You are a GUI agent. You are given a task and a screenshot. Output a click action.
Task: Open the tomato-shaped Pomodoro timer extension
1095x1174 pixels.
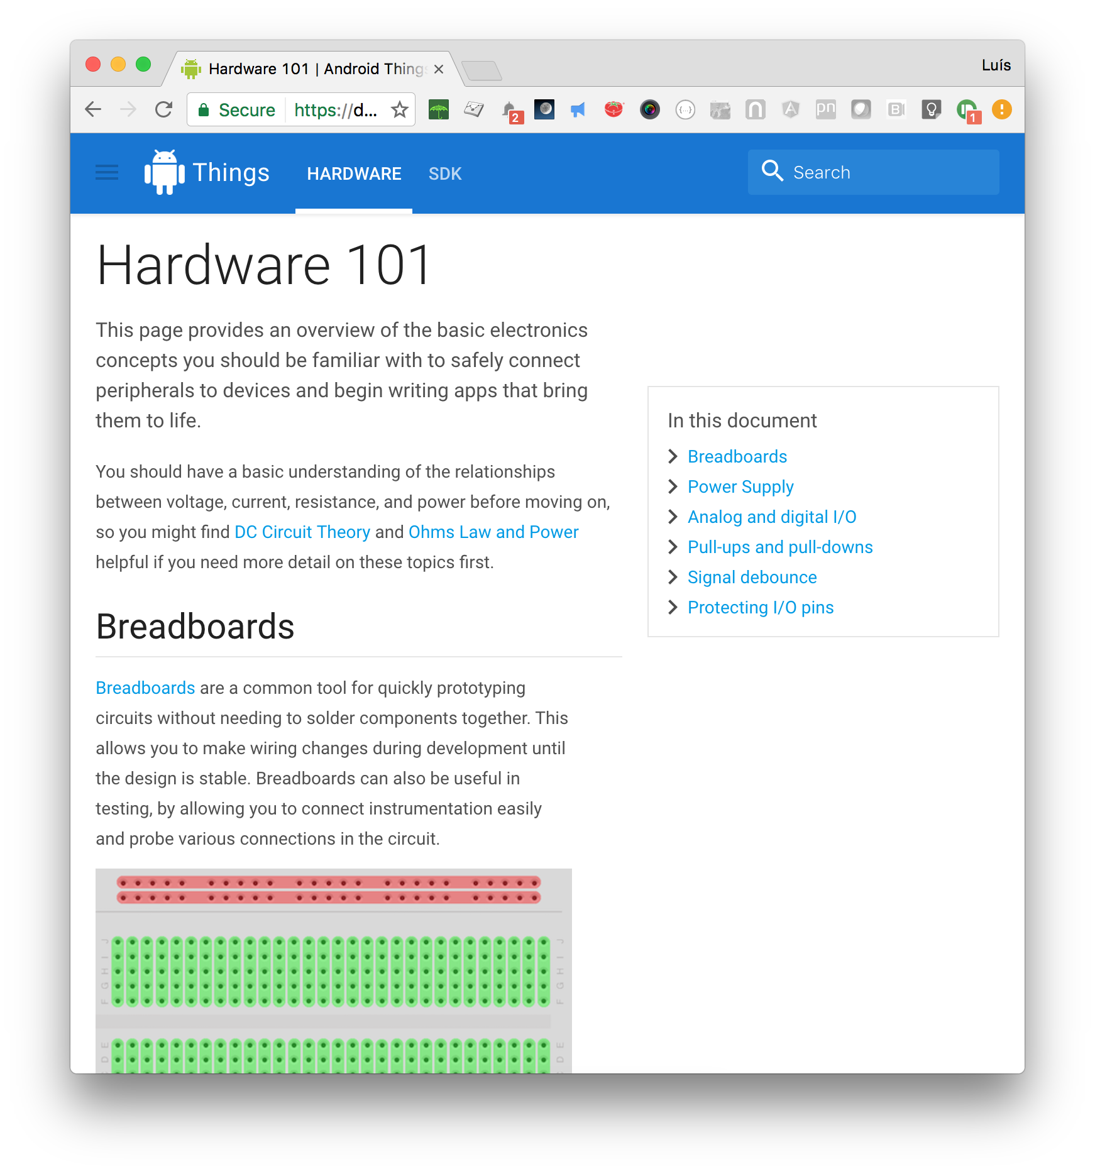(x=614, y=109)
